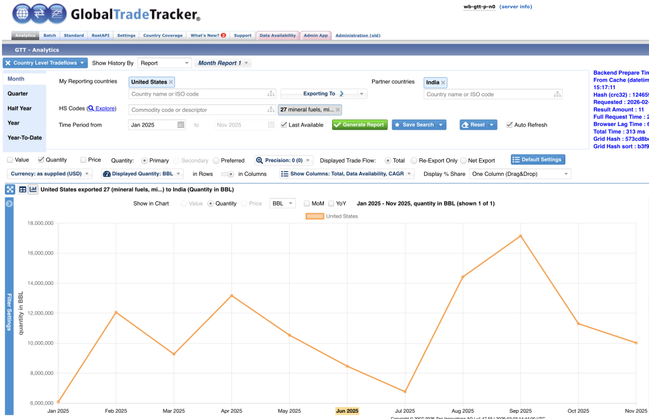
Task: Open the HS code tree browser icon
Action: pos(272,110)
